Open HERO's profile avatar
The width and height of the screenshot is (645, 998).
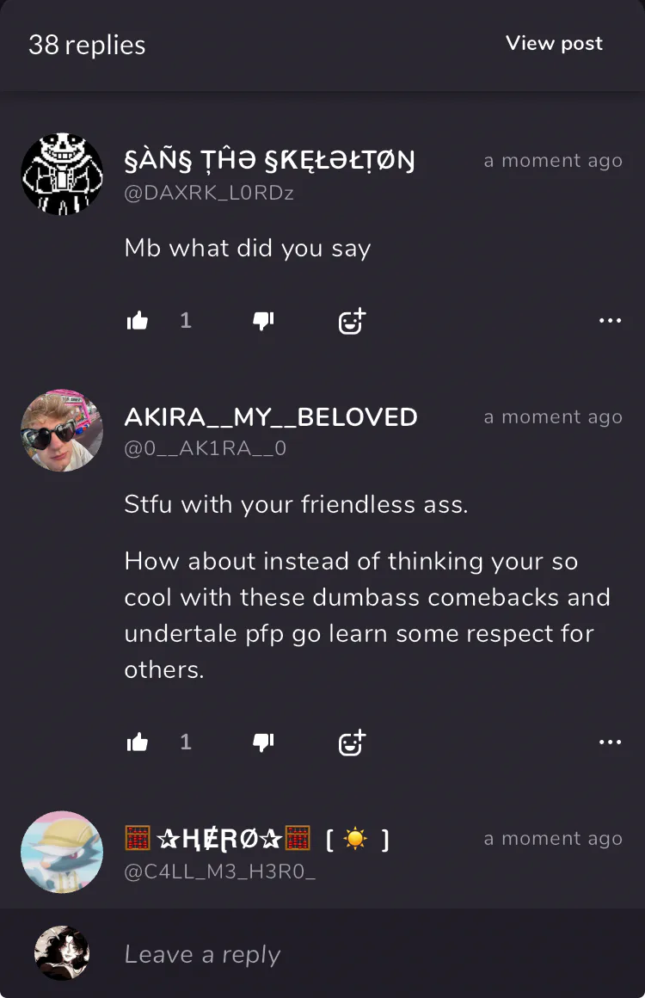coord(62,852)
